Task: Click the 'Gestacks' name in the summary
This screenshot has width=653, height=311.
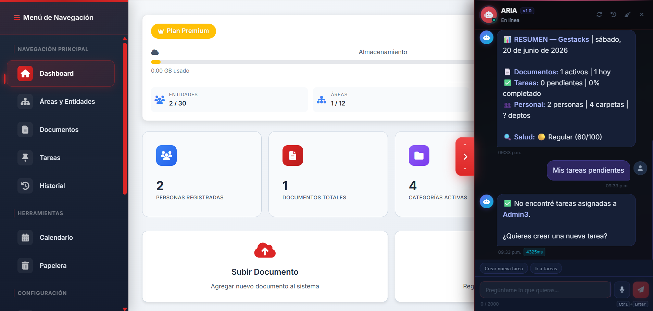Action: tap(574, 39)
